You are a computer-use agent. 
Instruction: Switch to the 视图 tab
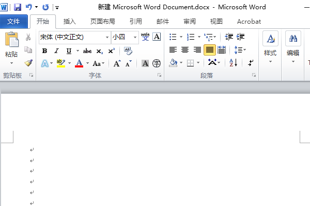click(216, 22)
